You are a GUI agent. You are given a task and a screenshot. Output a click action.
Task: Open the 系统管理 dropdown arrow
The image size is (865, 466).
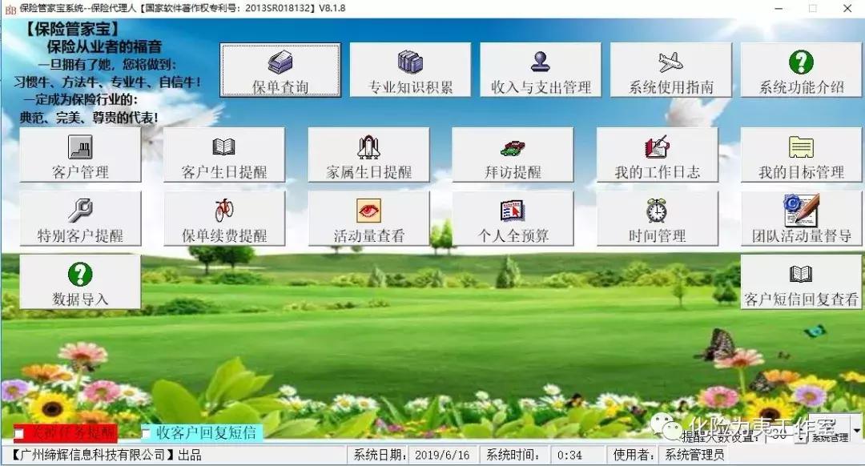click(x=855, y=432)
